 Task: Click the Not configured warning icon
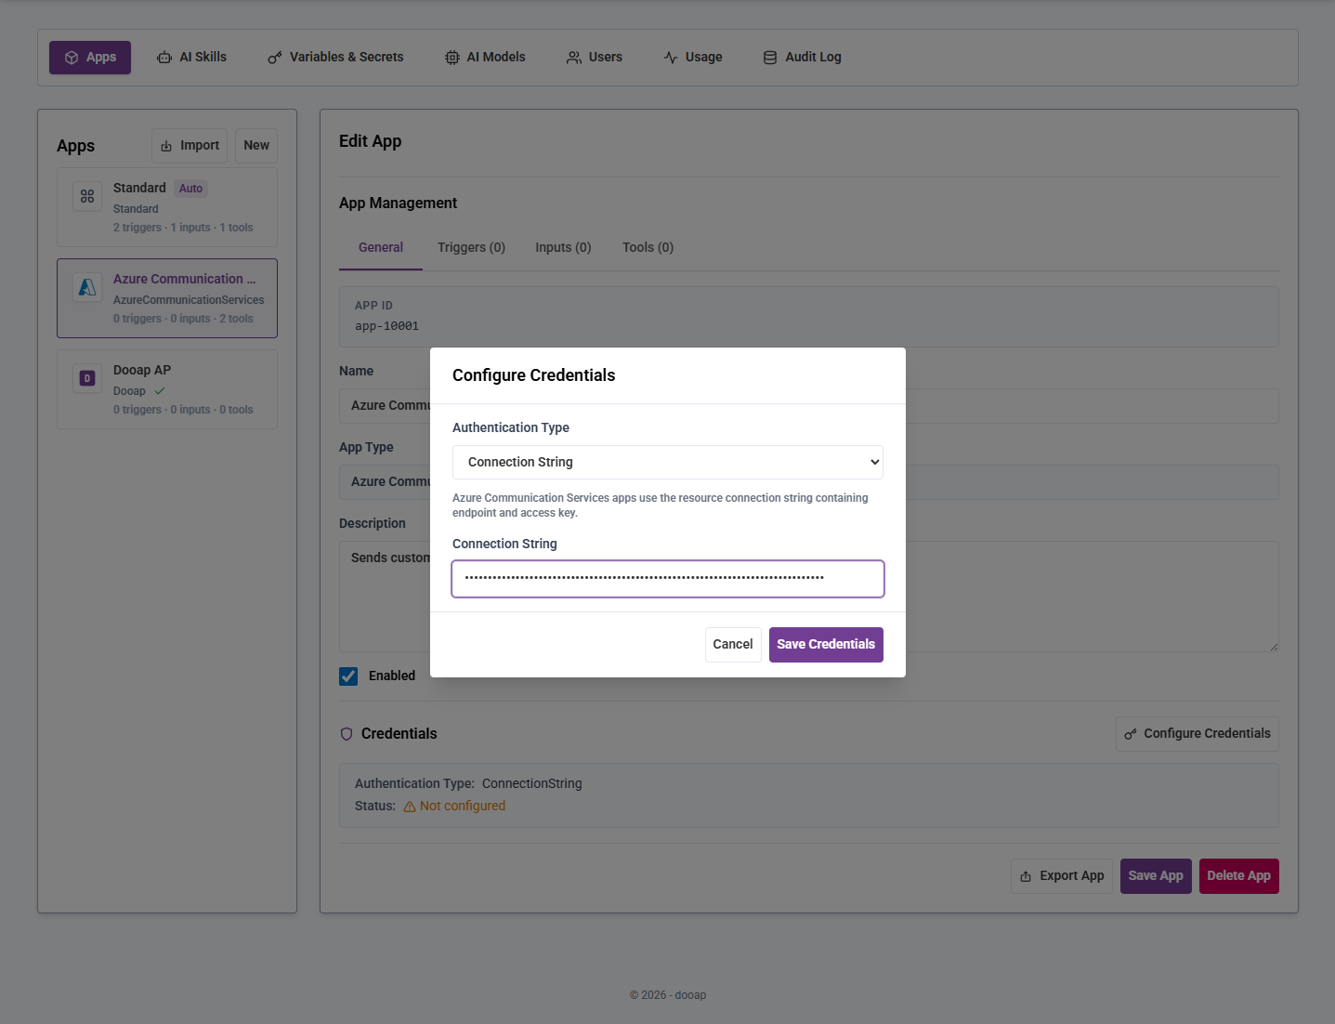click(x=410, y=807)
